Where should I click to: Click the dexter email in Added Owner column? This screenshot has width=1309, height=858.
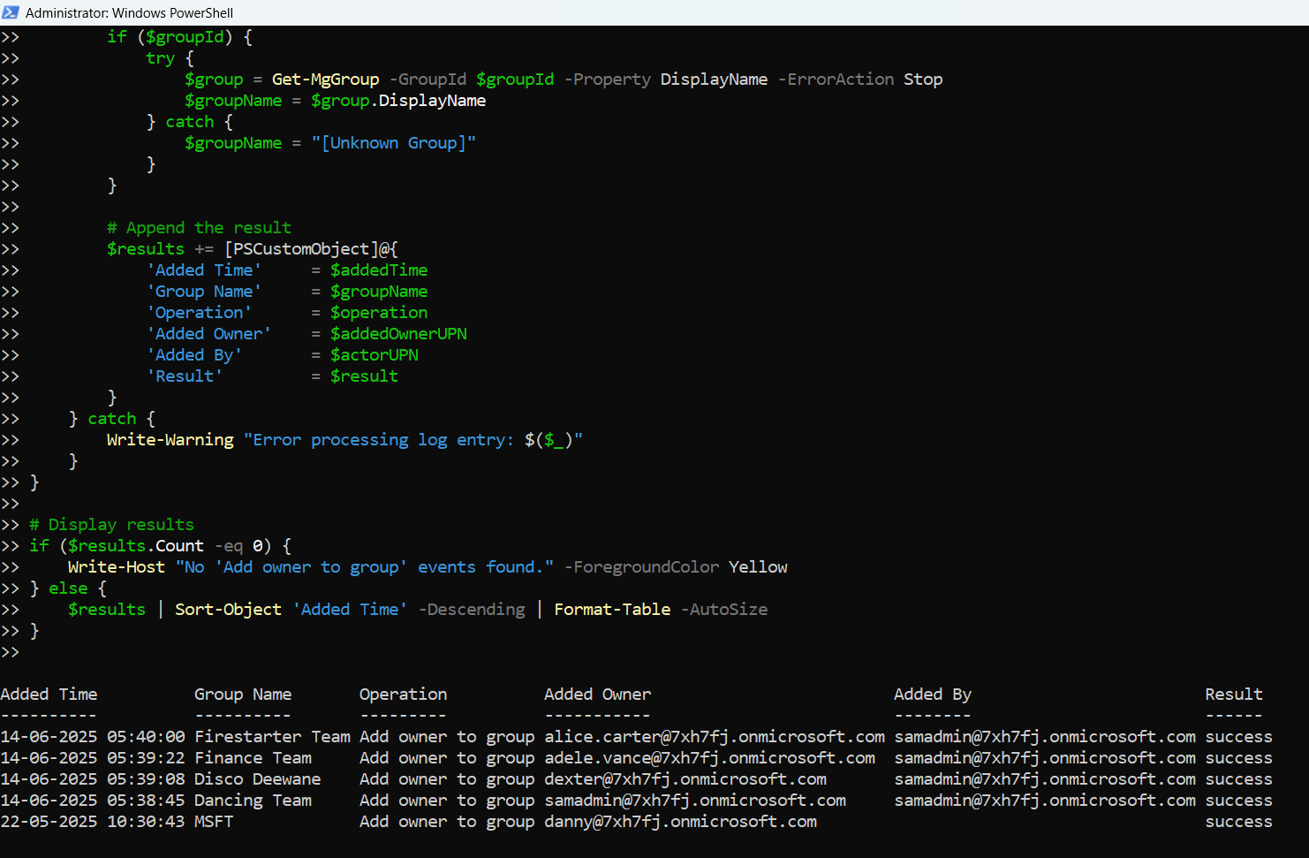click(x=685, y=779)
